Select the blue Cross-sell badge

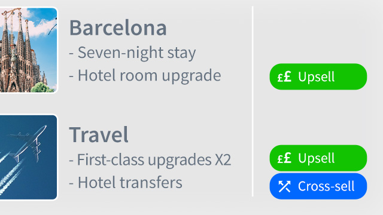click(x=318, y=186)
